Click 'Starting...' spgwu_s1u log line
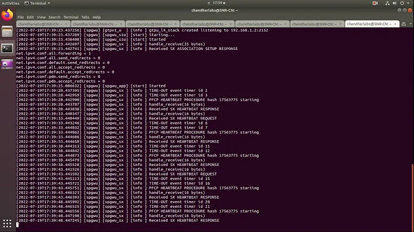Viewport: 414px width, 232px height. pos(95,35)
